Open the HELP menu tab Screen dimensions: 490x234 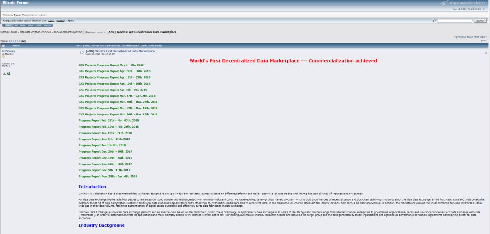click(x=16, y=25)
